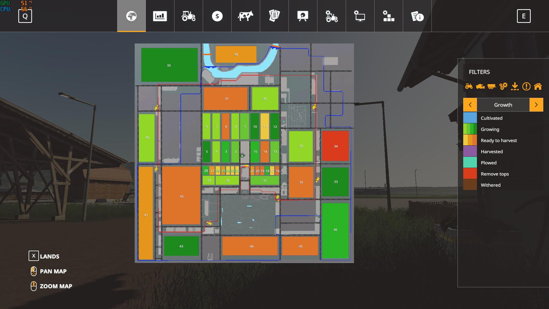The image size is (549, 309).
Task: Toggle combine harvesters map filter
Action: click(480, 86)
